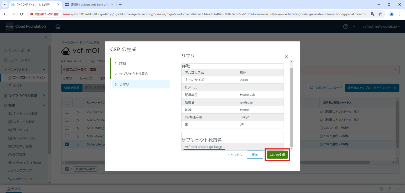Check the vCenter Server row checkbox

tap(67, 112)
